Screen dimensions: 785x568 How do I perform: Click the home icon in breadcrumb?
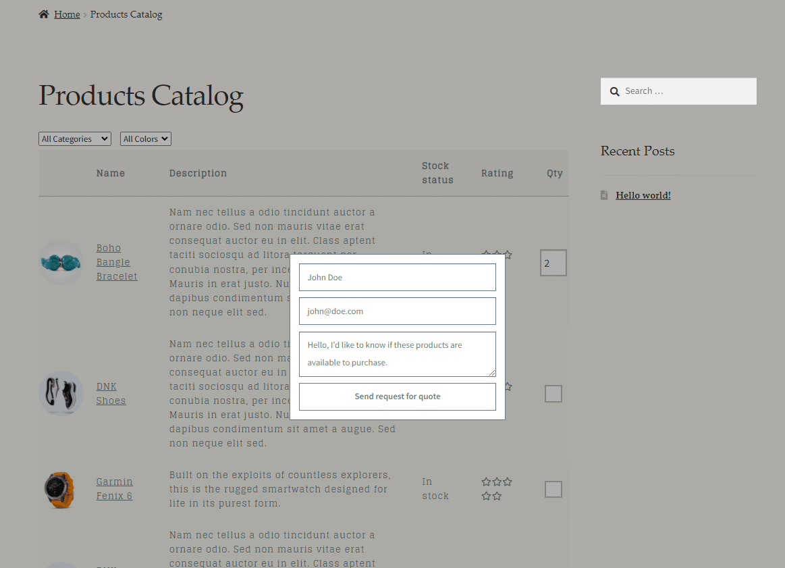[x=44, y=14]
